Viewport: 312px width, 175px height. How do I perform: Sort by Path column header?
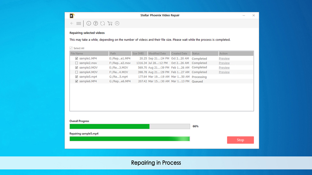click(x=120, y=54)
